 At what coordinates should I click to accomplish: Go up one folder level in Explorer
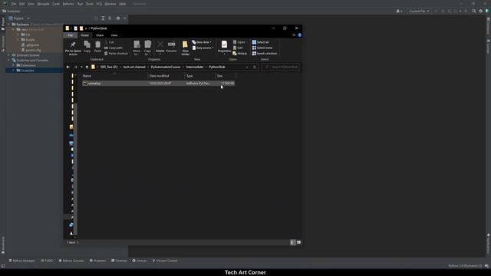tap(87, 67)
